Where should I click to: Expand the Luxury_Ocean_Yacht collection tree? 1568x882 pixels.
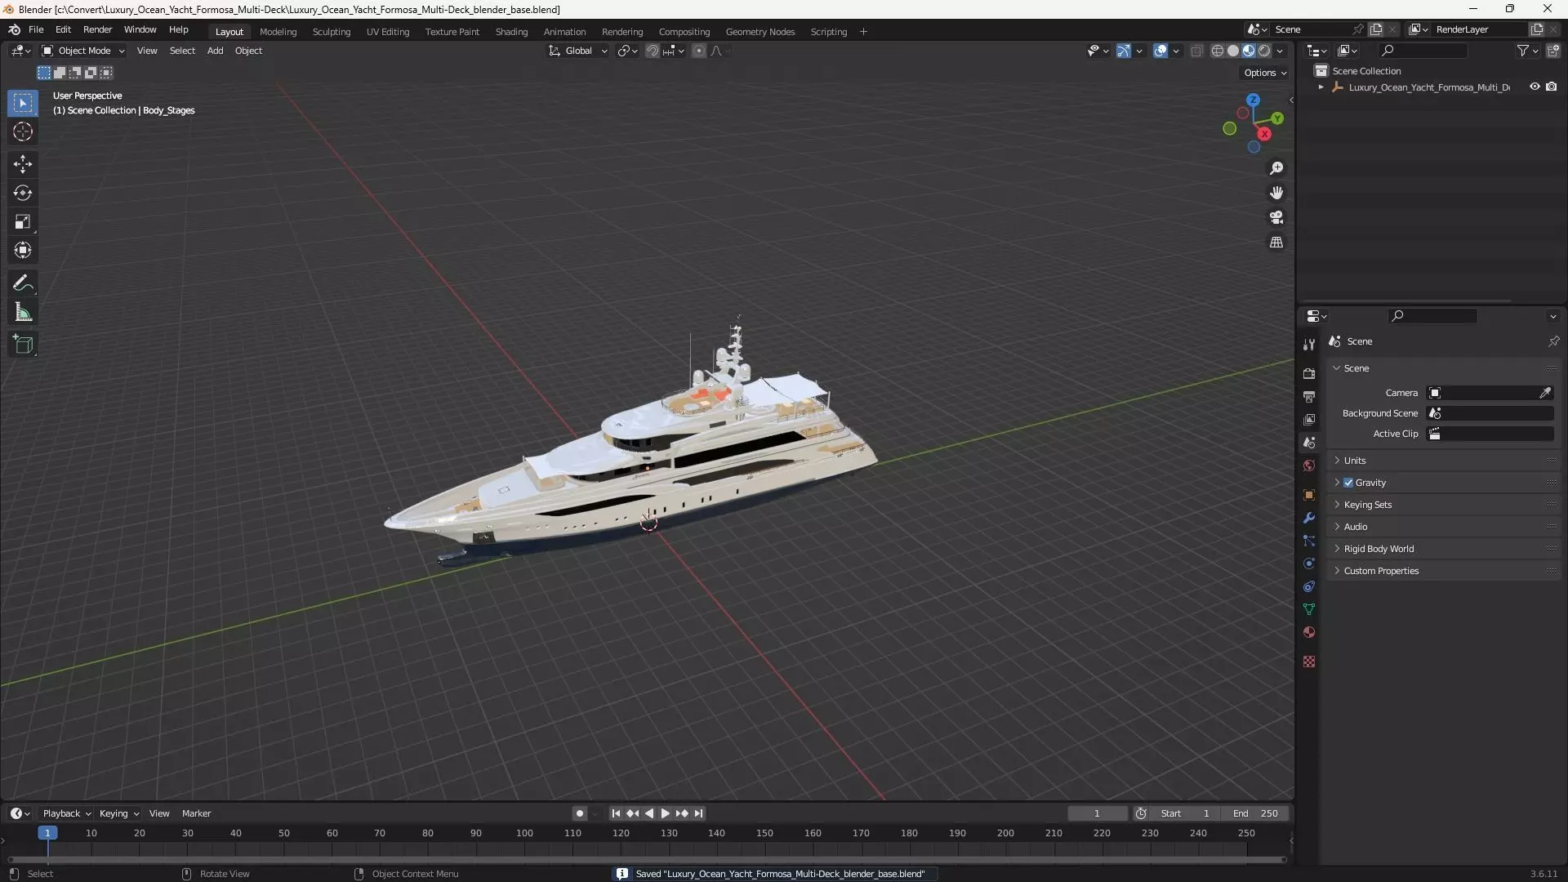coord(1321,87)
